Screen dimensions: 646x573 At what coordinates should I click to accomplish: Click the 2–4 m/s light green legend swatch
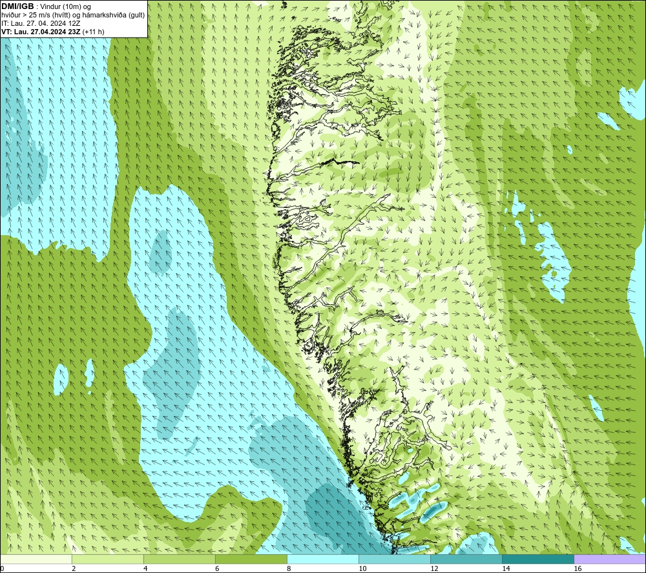pos(108,559)
